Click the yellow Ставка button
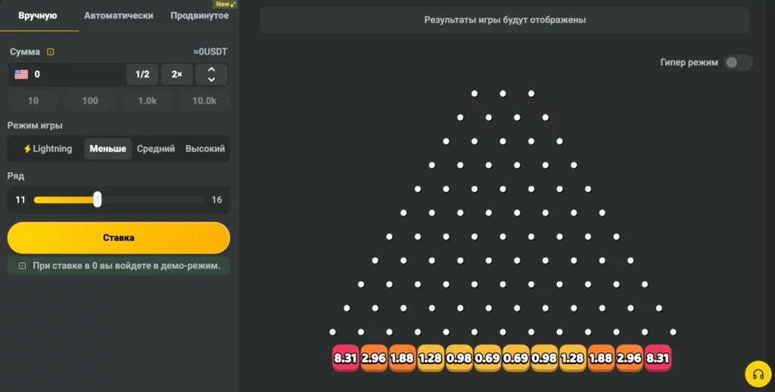This screenshot has height=392, width=775. 119,238
